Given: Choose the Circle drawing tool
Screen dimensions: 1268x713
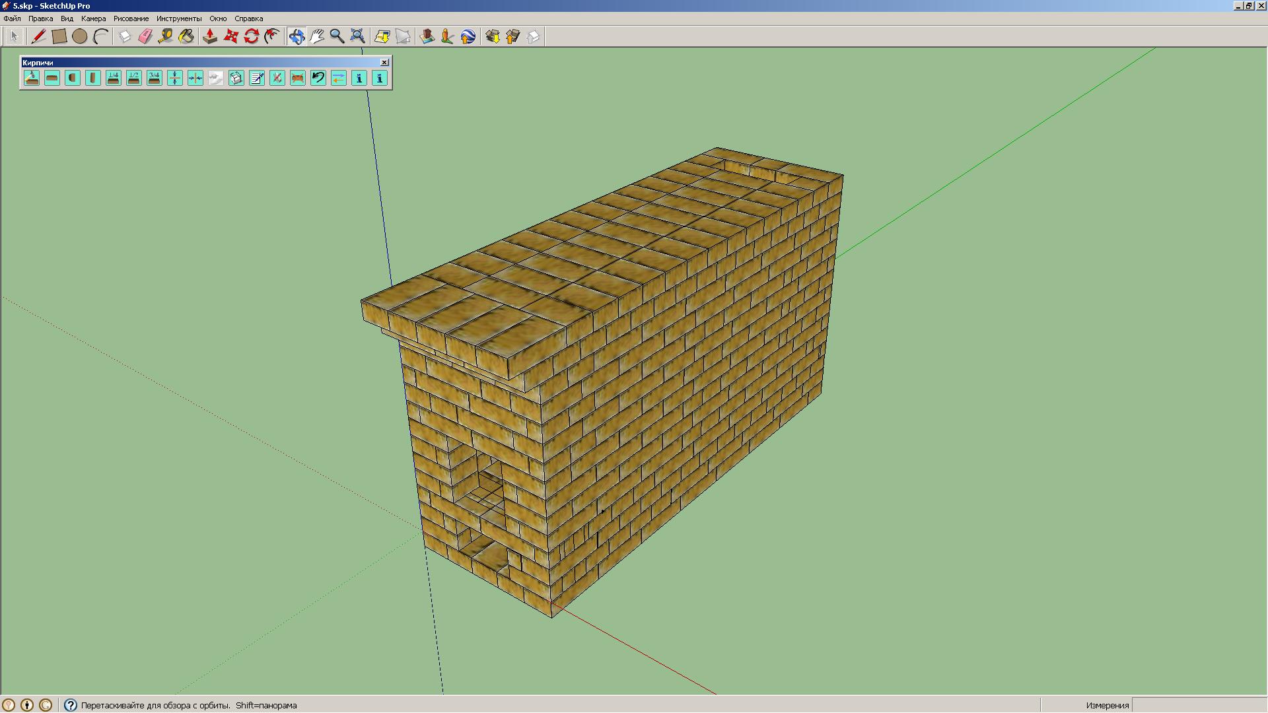Looking at the screenshot, I should (x=80, y=36).
